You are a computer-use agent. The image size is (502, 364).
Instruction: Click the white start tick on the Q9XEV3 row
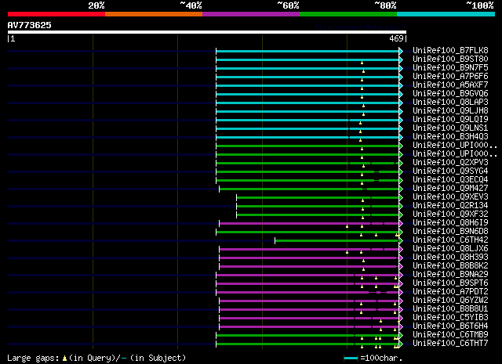coord(237,197)
